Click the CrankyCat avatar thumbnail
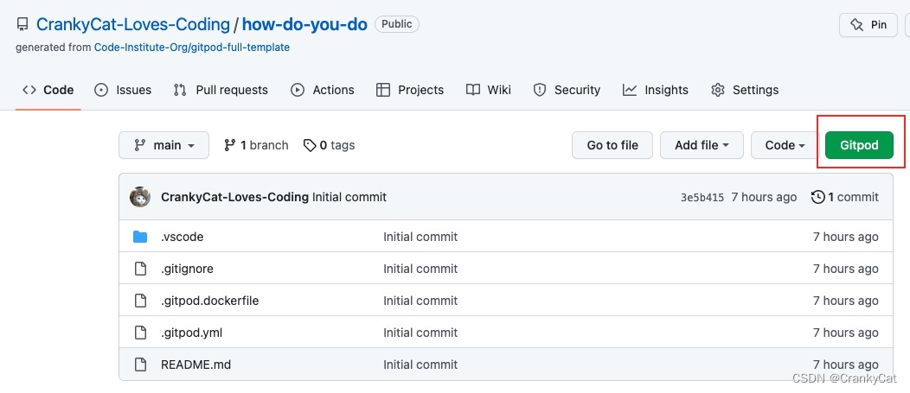This screenshot has height=393, width=910. (x=140, y=197)
